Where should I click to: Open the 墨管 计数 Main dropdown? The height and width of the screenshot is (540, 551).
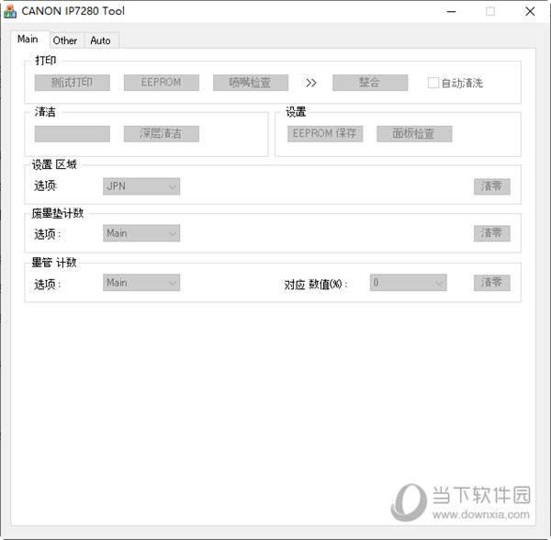(x=141, y=283)
